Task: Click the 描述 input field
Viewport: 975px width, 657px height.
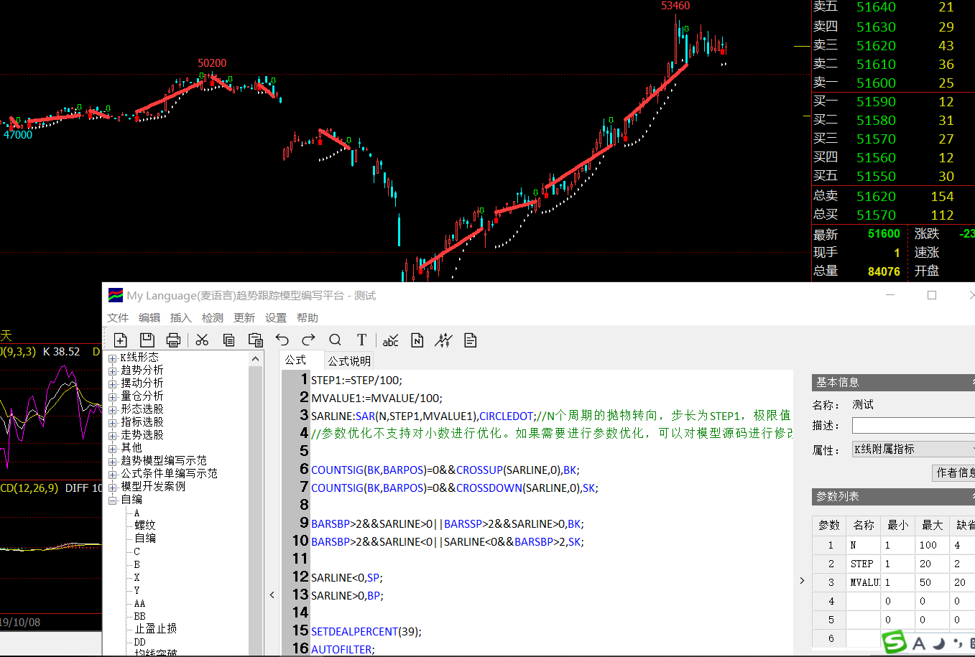Action: [x=912, y=426]
